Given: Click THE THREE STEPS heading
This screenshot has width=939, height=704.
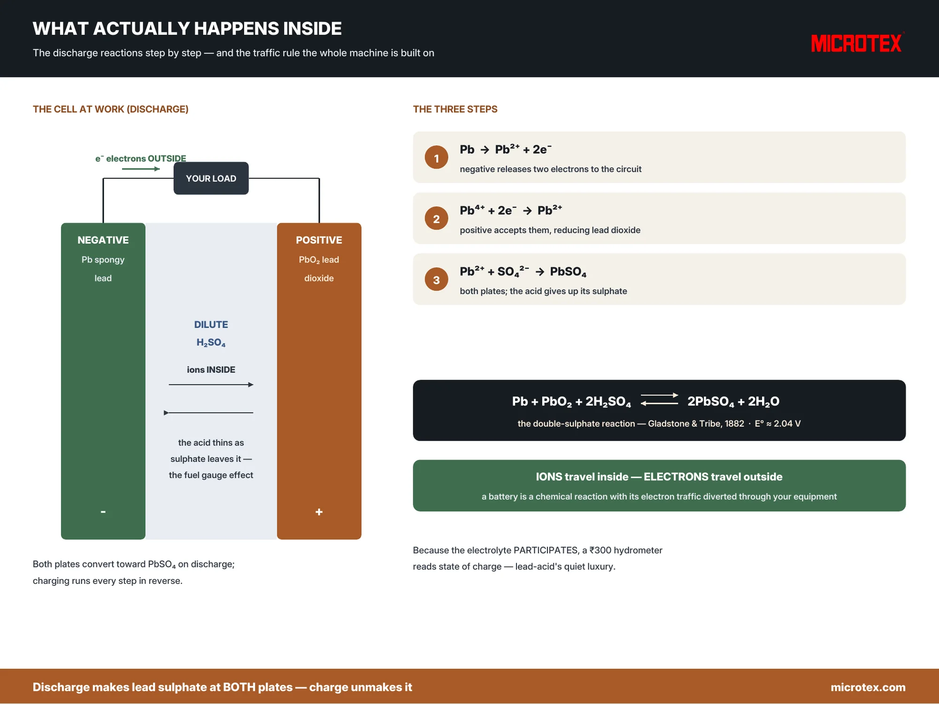Looking at the screenshot, I should click(x=455, y=109).
